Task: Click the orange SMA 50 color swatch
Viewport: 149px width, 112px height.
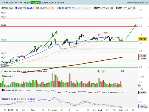Action: 37,8
